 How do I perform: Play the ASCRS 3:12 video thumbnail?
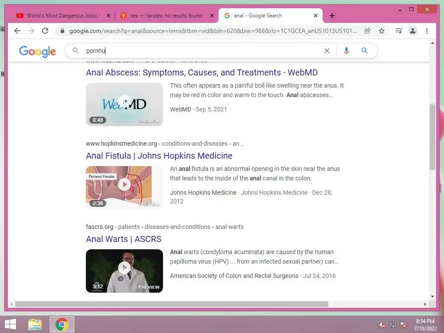tap(124, 271)
